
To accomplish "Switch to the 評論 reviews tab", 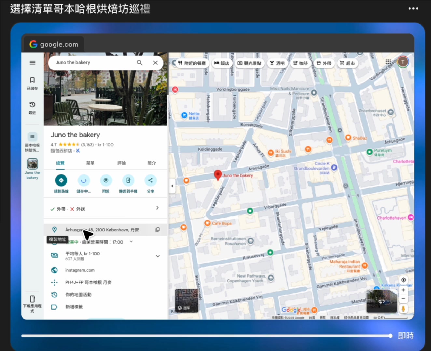I will (x=121, y=163).
